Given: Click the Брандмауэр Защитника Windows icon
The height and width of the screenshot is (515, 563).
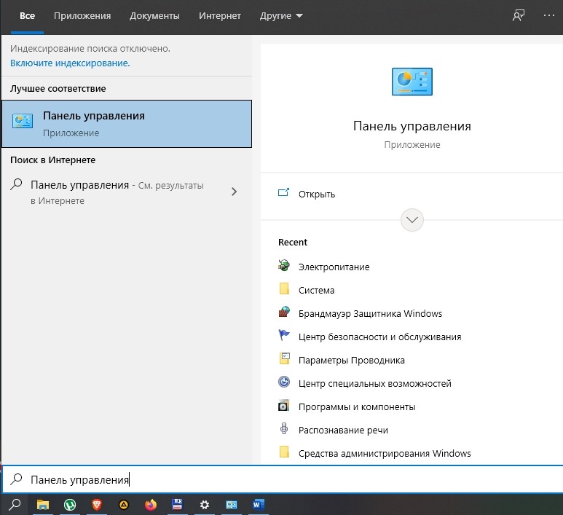Looking at the screenshot, I should click(284, 312).
